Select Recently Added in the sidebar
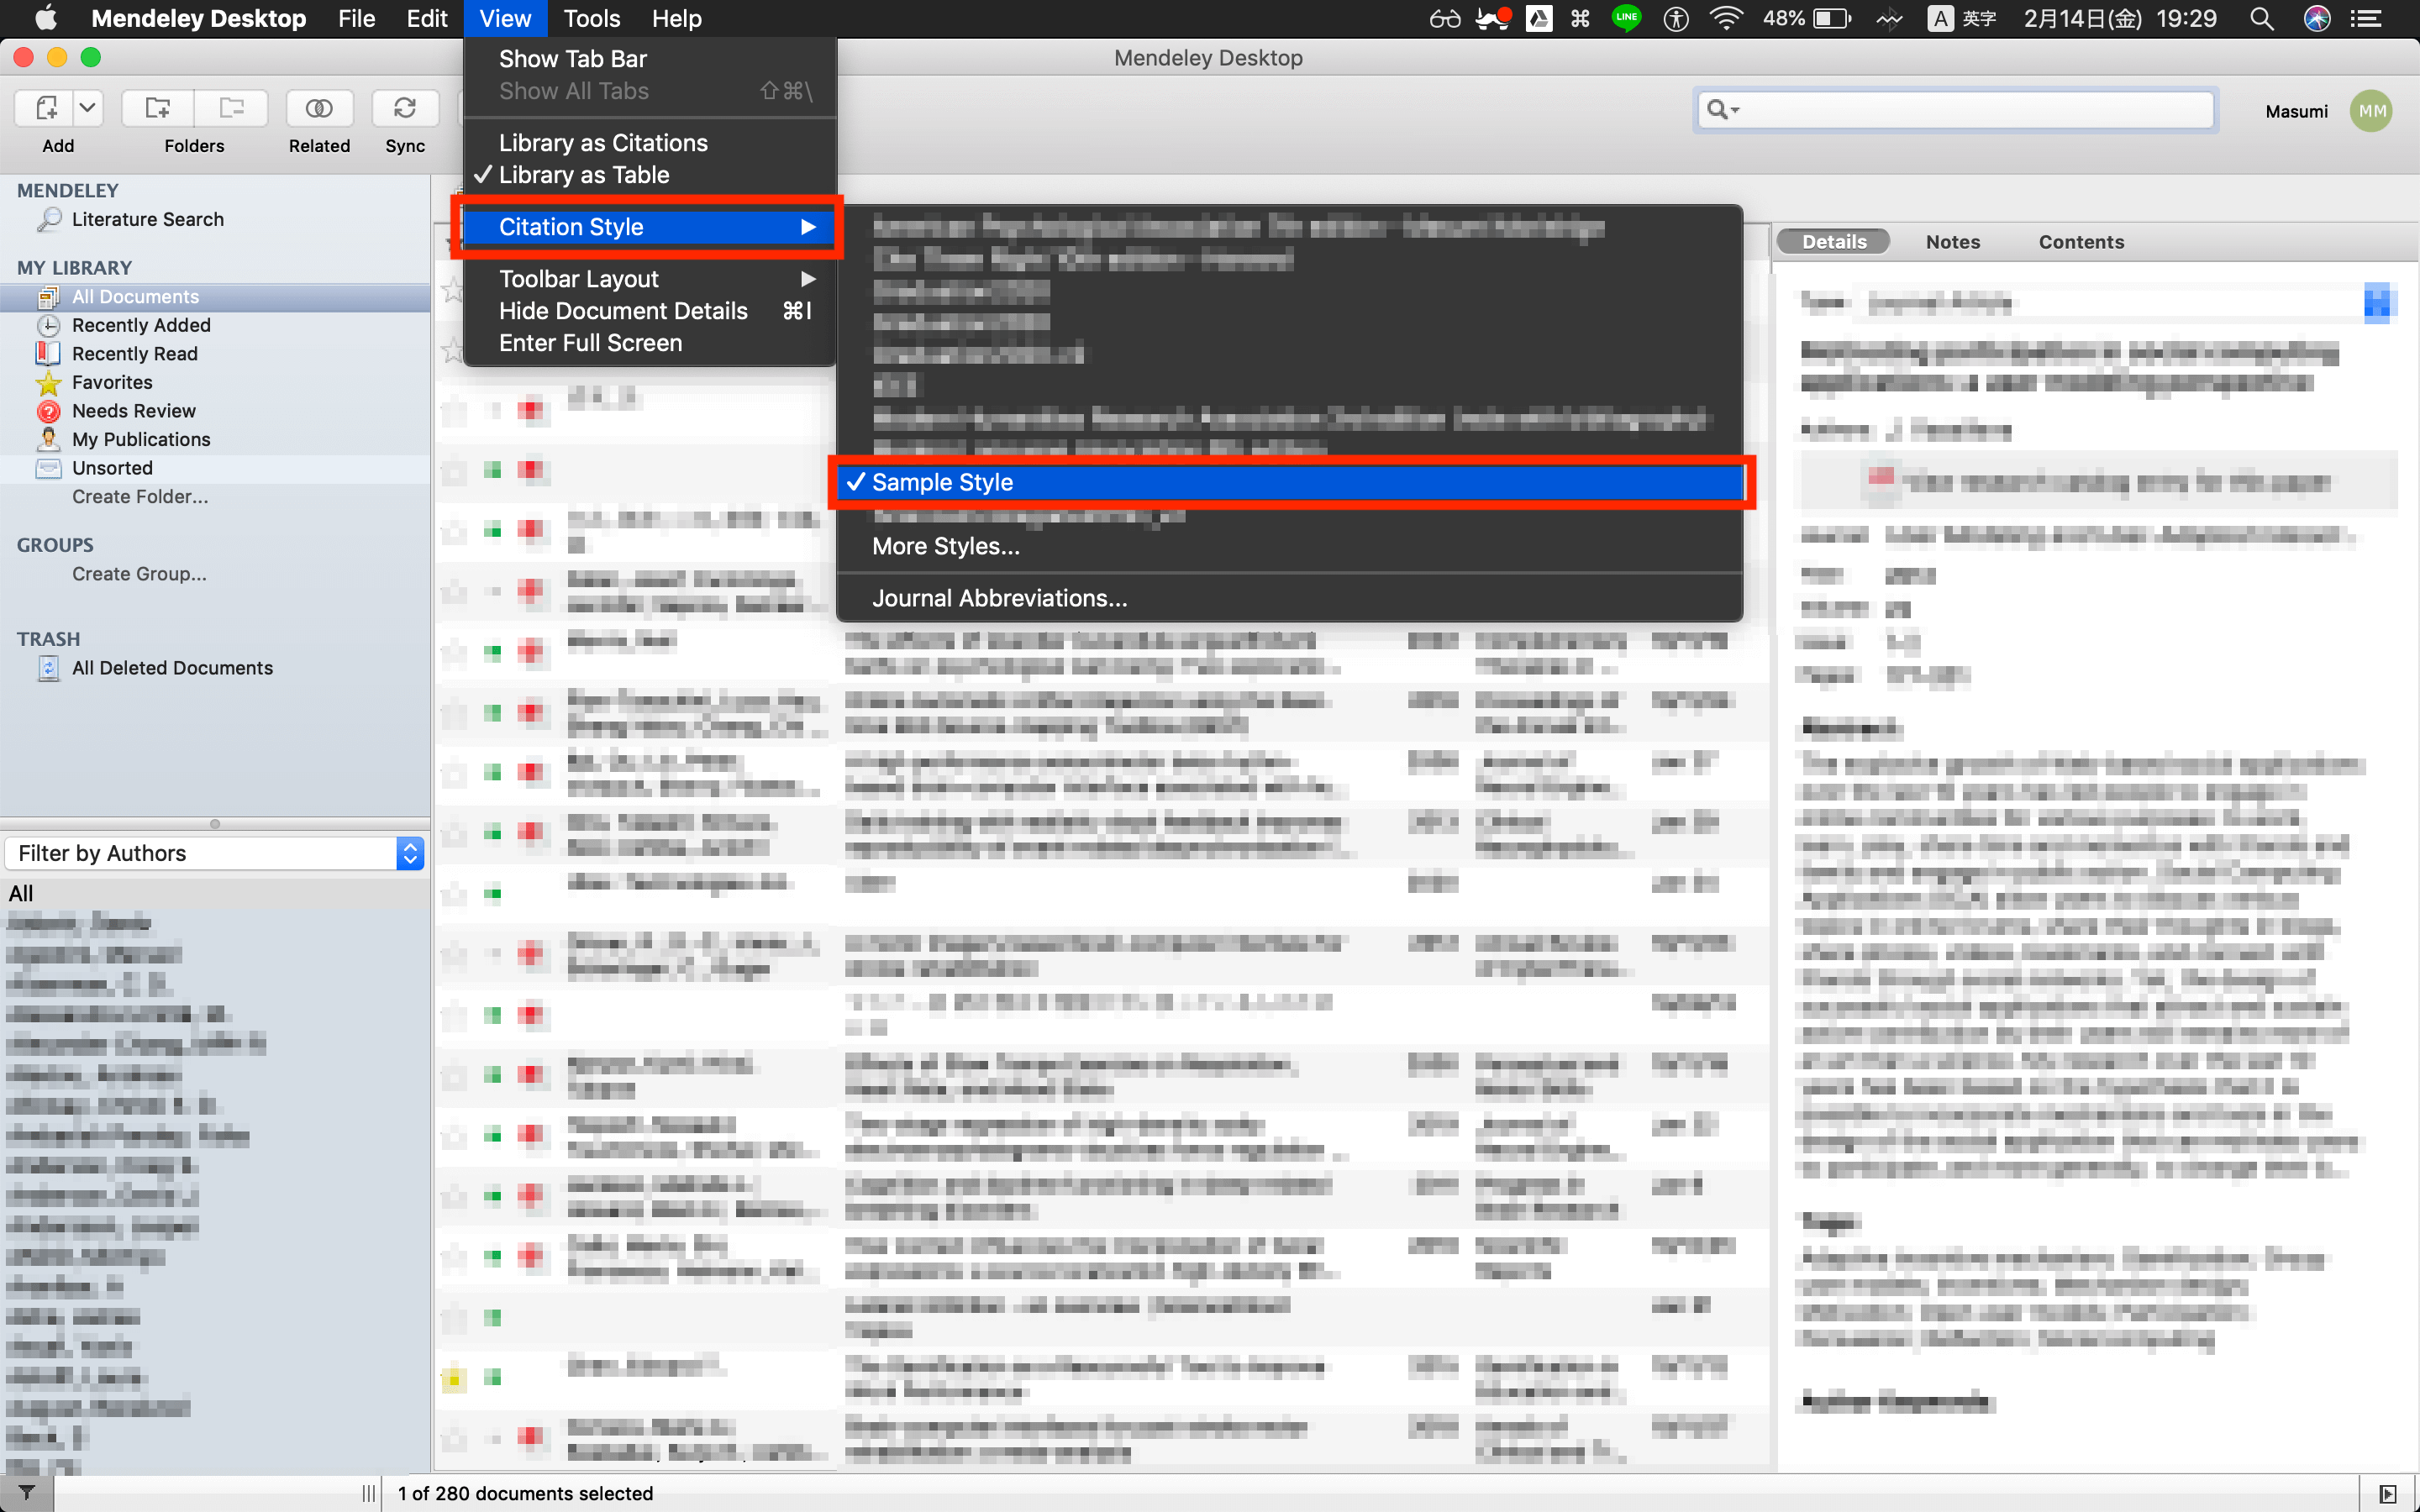2420x1512 pixels. (140, 325)
